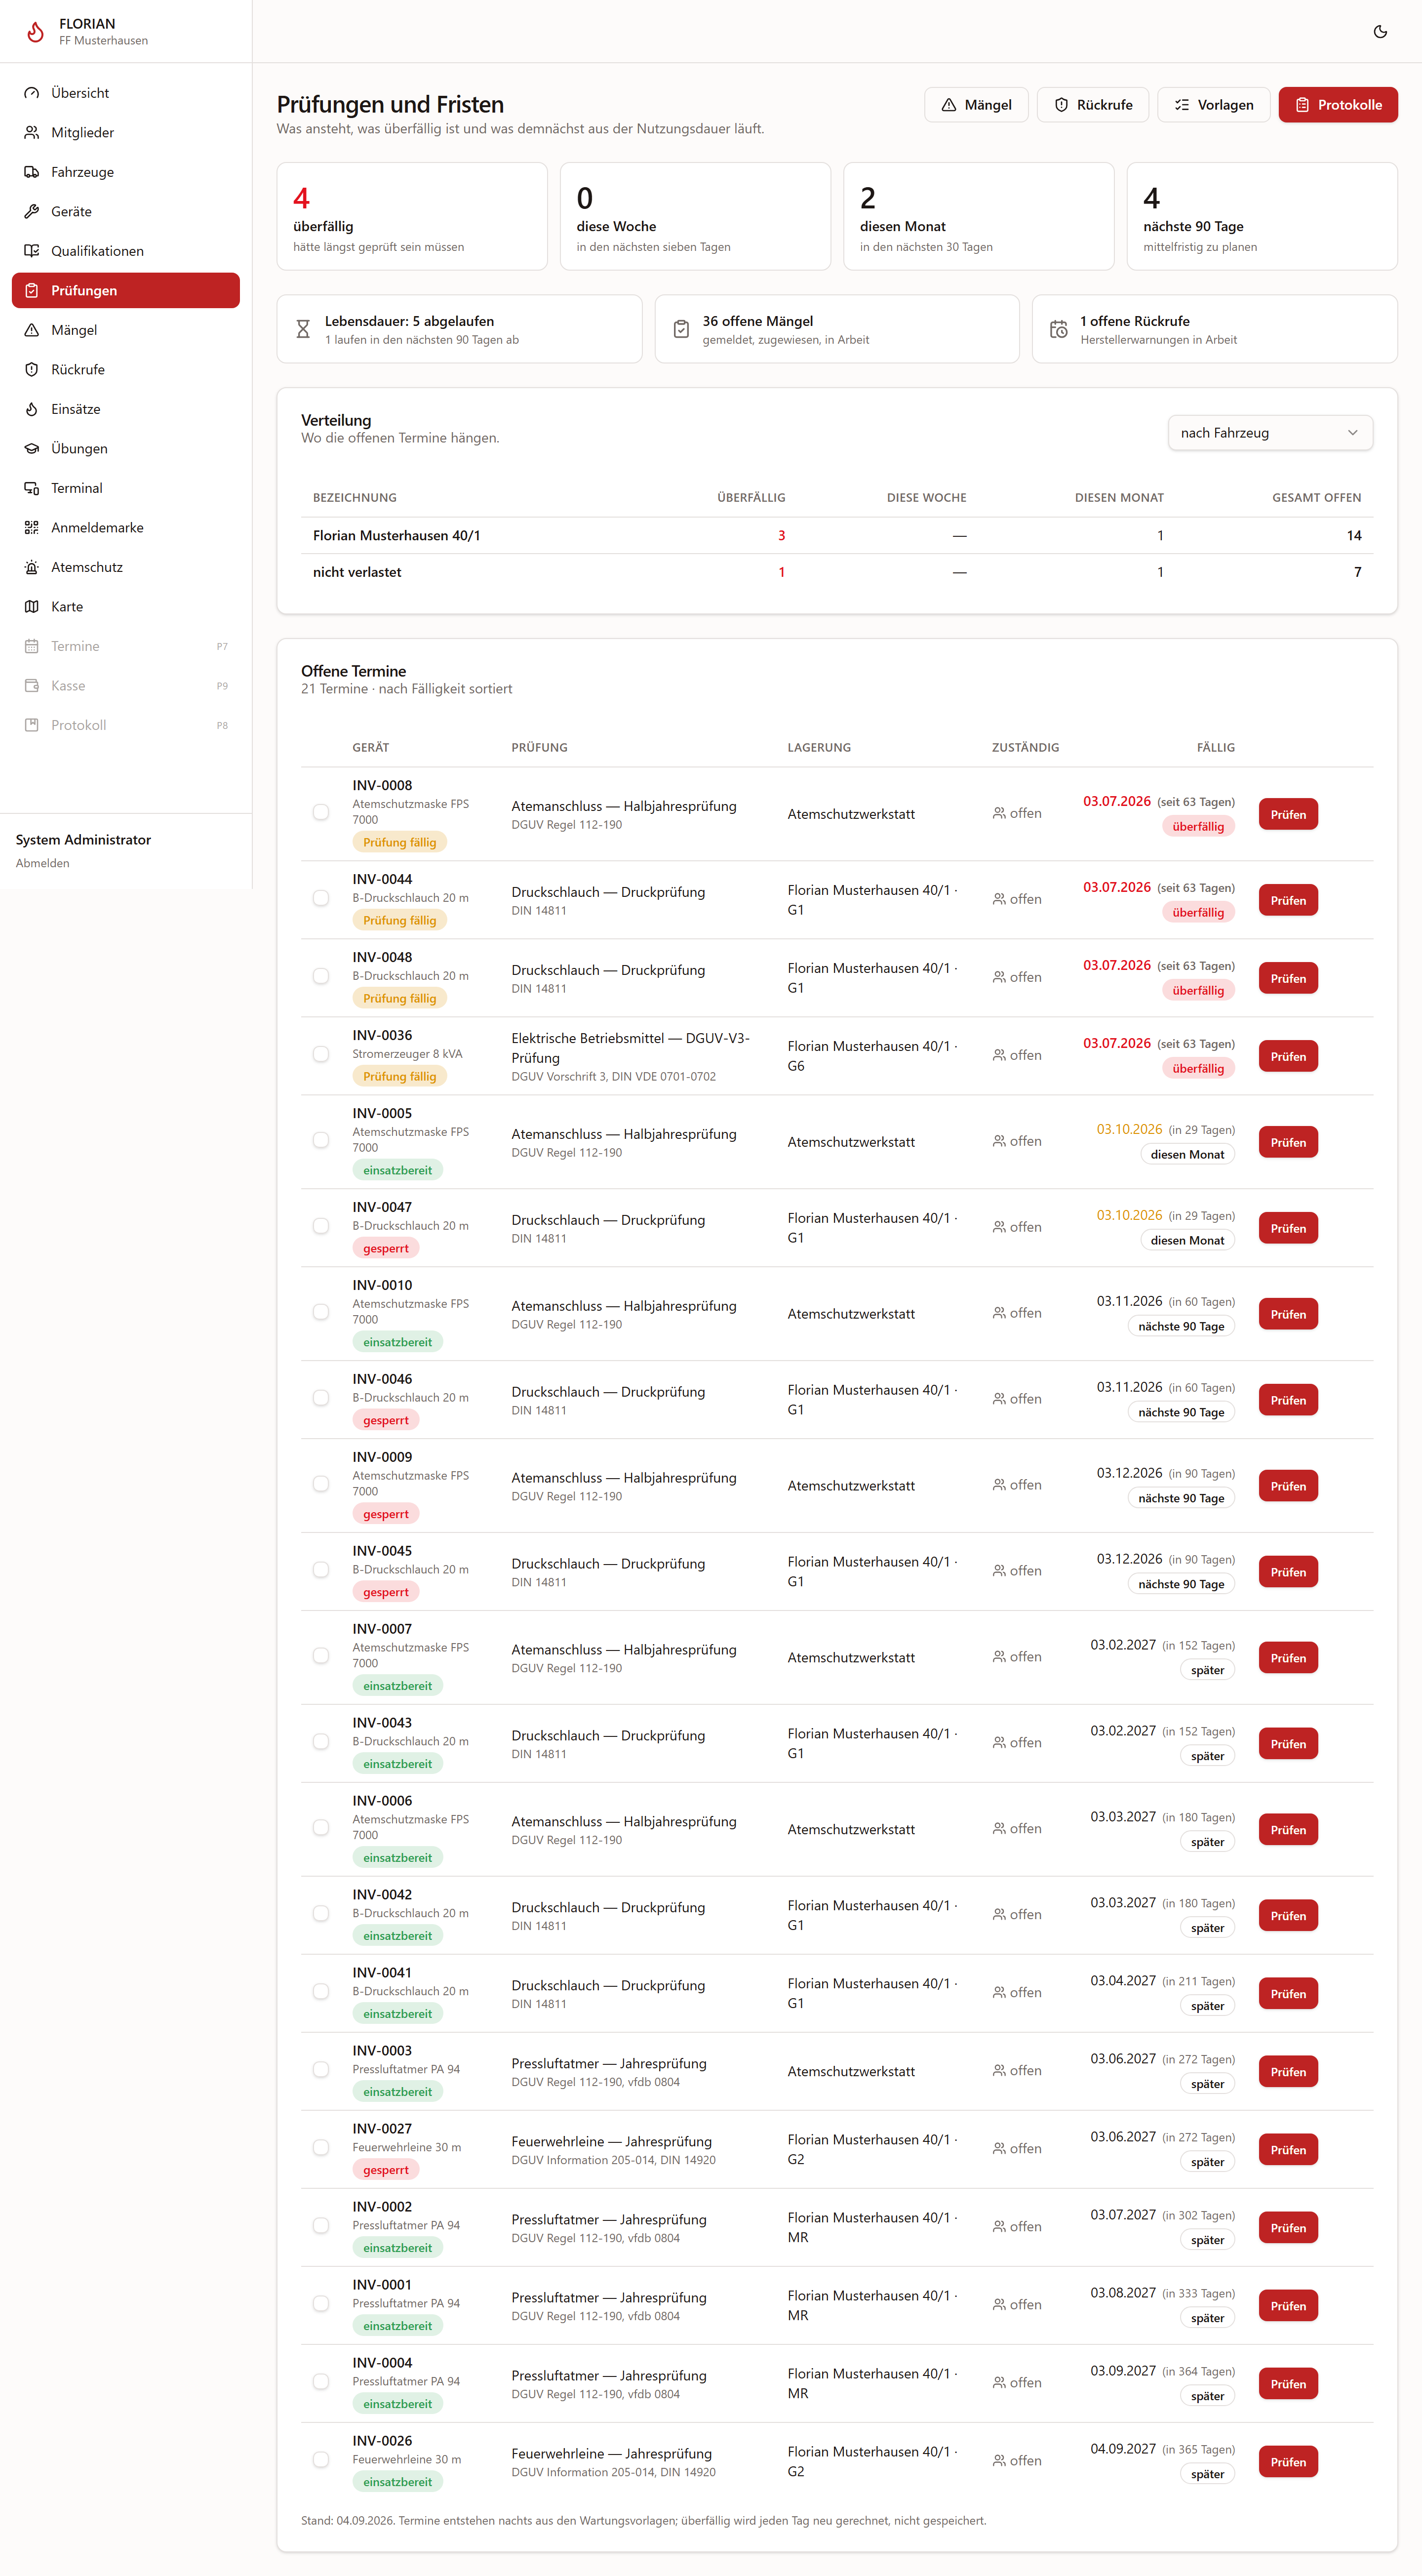1422x2576 pixels.
Task: Click Prüfen button for INV-0003
Action: coord(1288,2072)
